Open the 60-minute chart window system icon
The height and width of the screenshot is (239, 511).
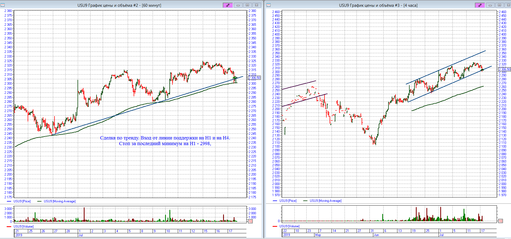[3, 5]
